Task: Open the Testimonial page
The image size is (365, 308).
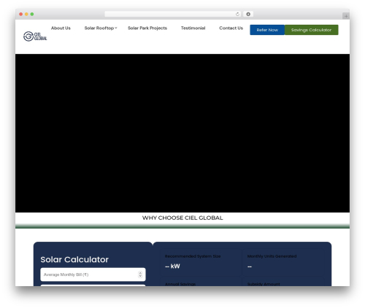Action: [x=193, y=28]
